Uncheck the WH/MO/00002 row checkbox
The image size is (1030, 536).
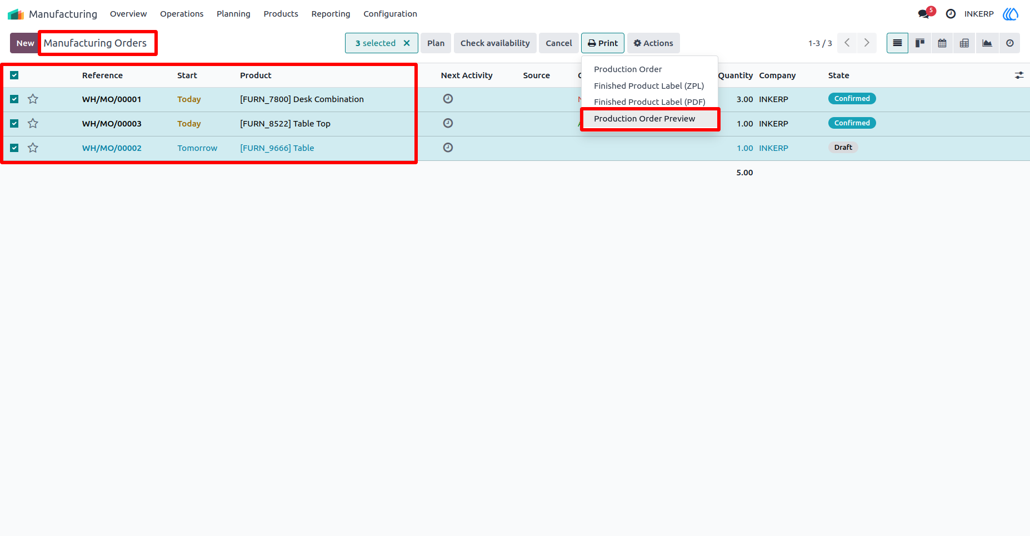[x=14, y=148]
